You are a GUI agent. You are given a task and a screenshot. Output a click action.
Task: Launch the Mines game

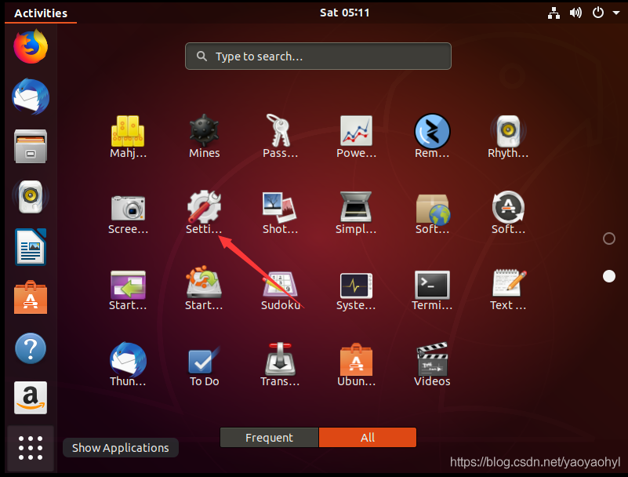pyautogui.click(x=205, y=137)
